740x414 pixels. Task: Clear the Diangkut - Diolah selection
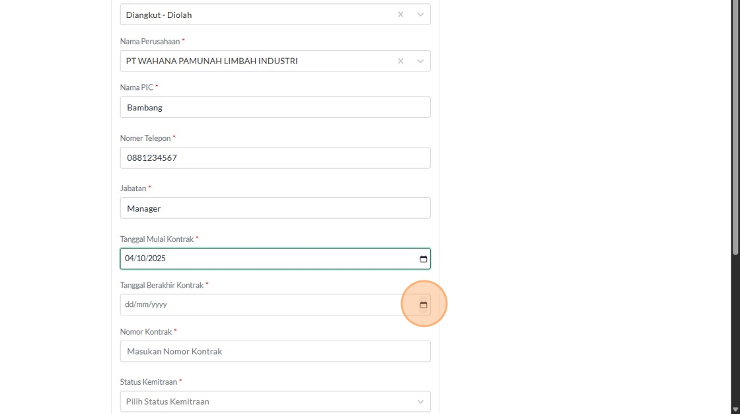[x=400, y=15]
